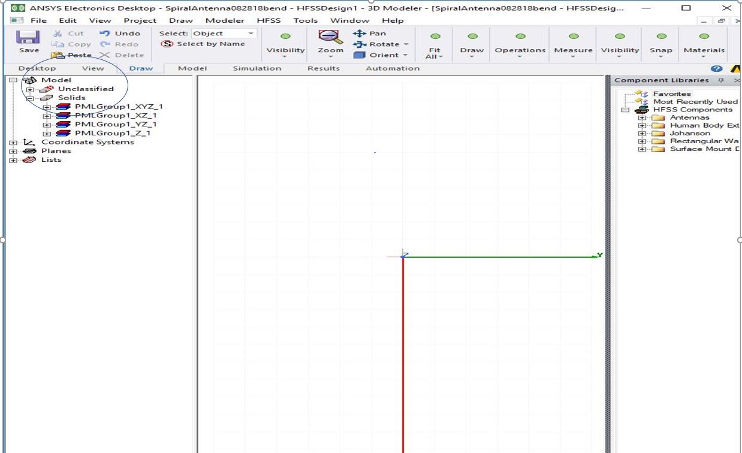Expand the Planes tree node
The height and width of the screenshot is (453, 742).
coord(13,151)
